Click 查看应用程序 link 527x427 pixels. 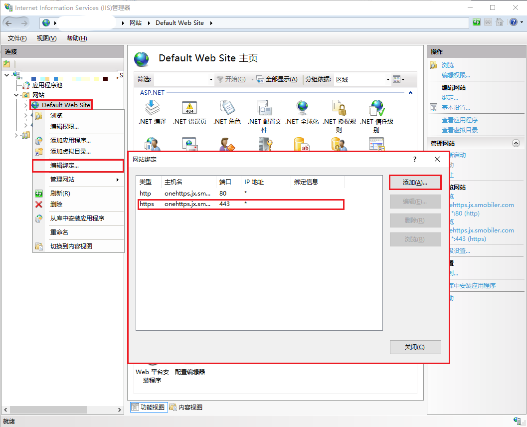click(x=460, y=120)
